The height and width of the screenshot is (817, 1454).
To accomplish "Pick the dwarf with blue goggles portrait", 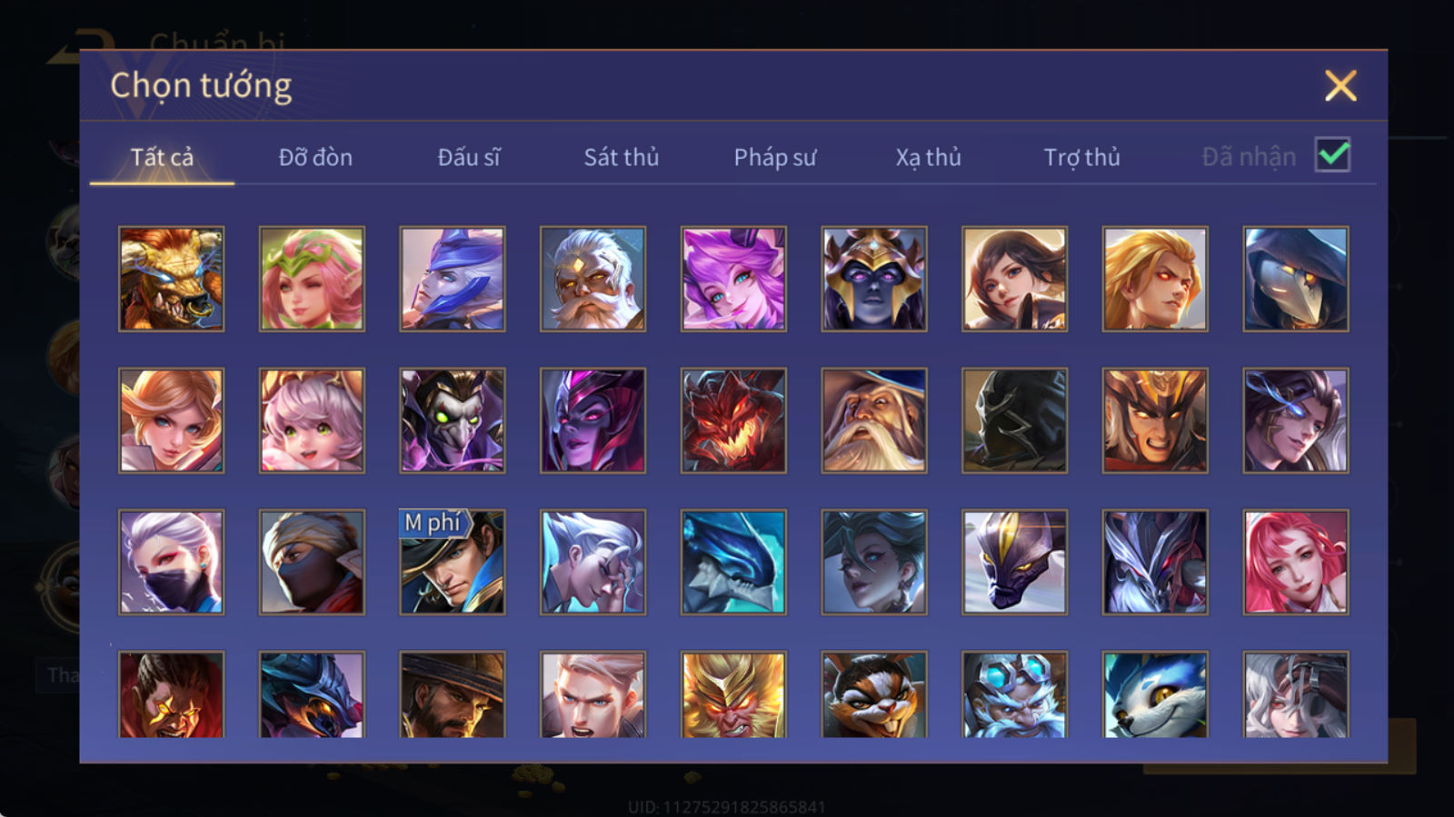I will click(1014, 694).
